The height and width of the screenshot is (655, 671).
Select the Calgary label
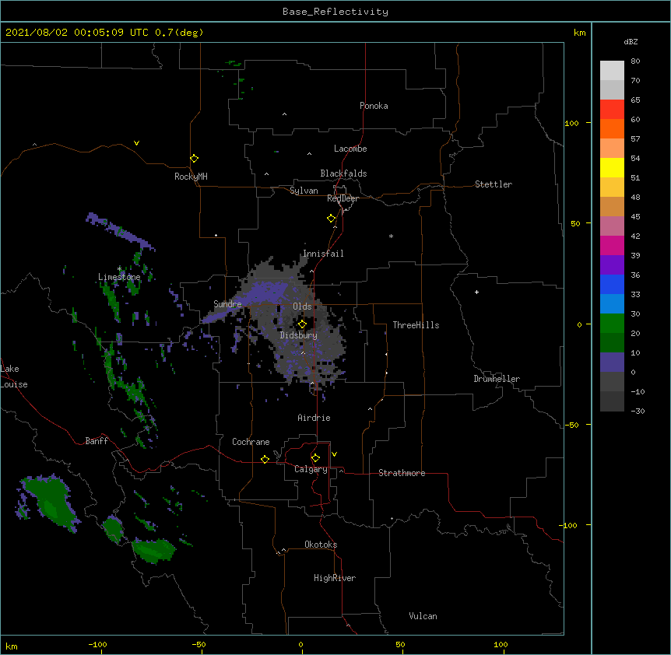(x=311, y=469)
